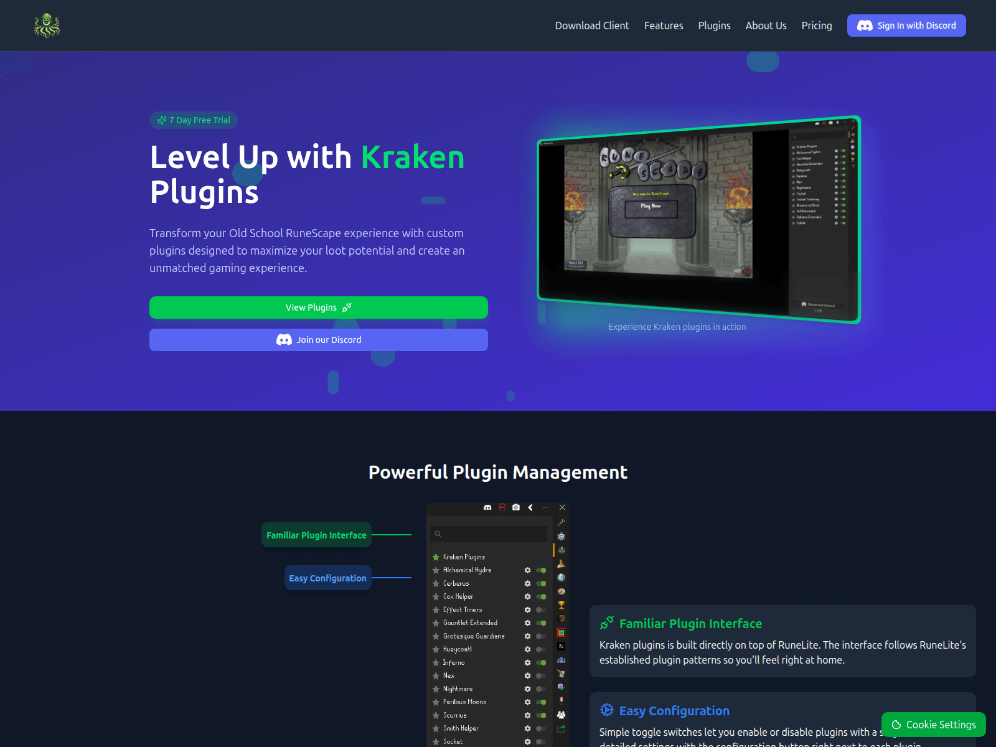The image size is (996, 747).
Task: Click the Easy Configuration card heading
Action: click(674, 711)
